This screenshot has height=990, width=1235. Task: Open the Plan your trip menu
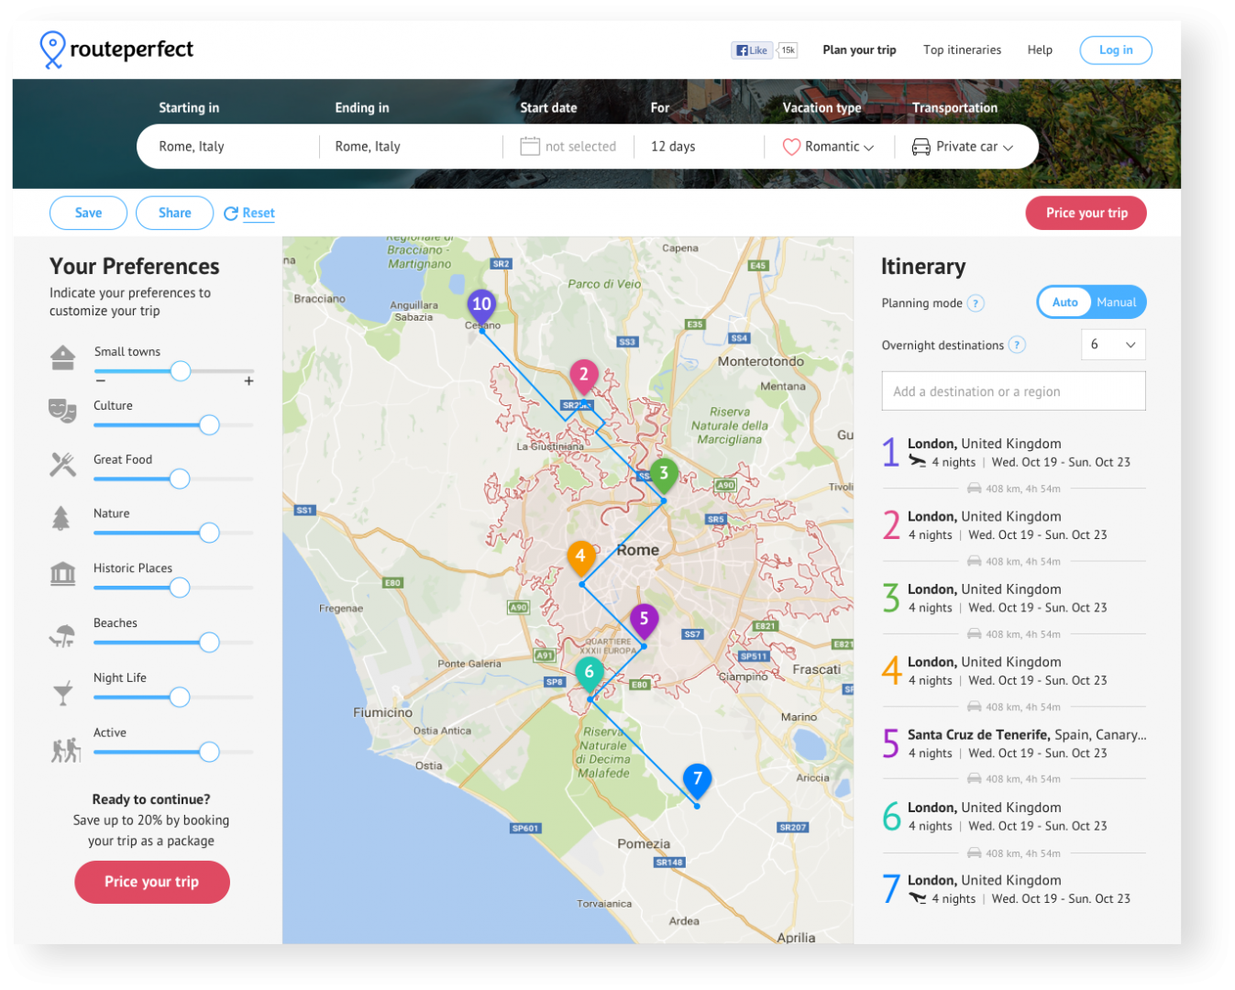coord(859,50)
